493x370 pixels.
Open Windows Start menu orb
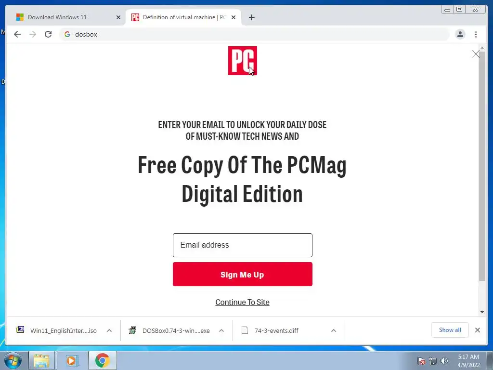(13, 360)
